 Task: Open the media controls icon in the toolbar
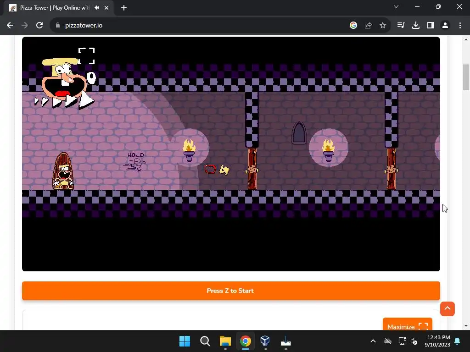pos(401,26)
